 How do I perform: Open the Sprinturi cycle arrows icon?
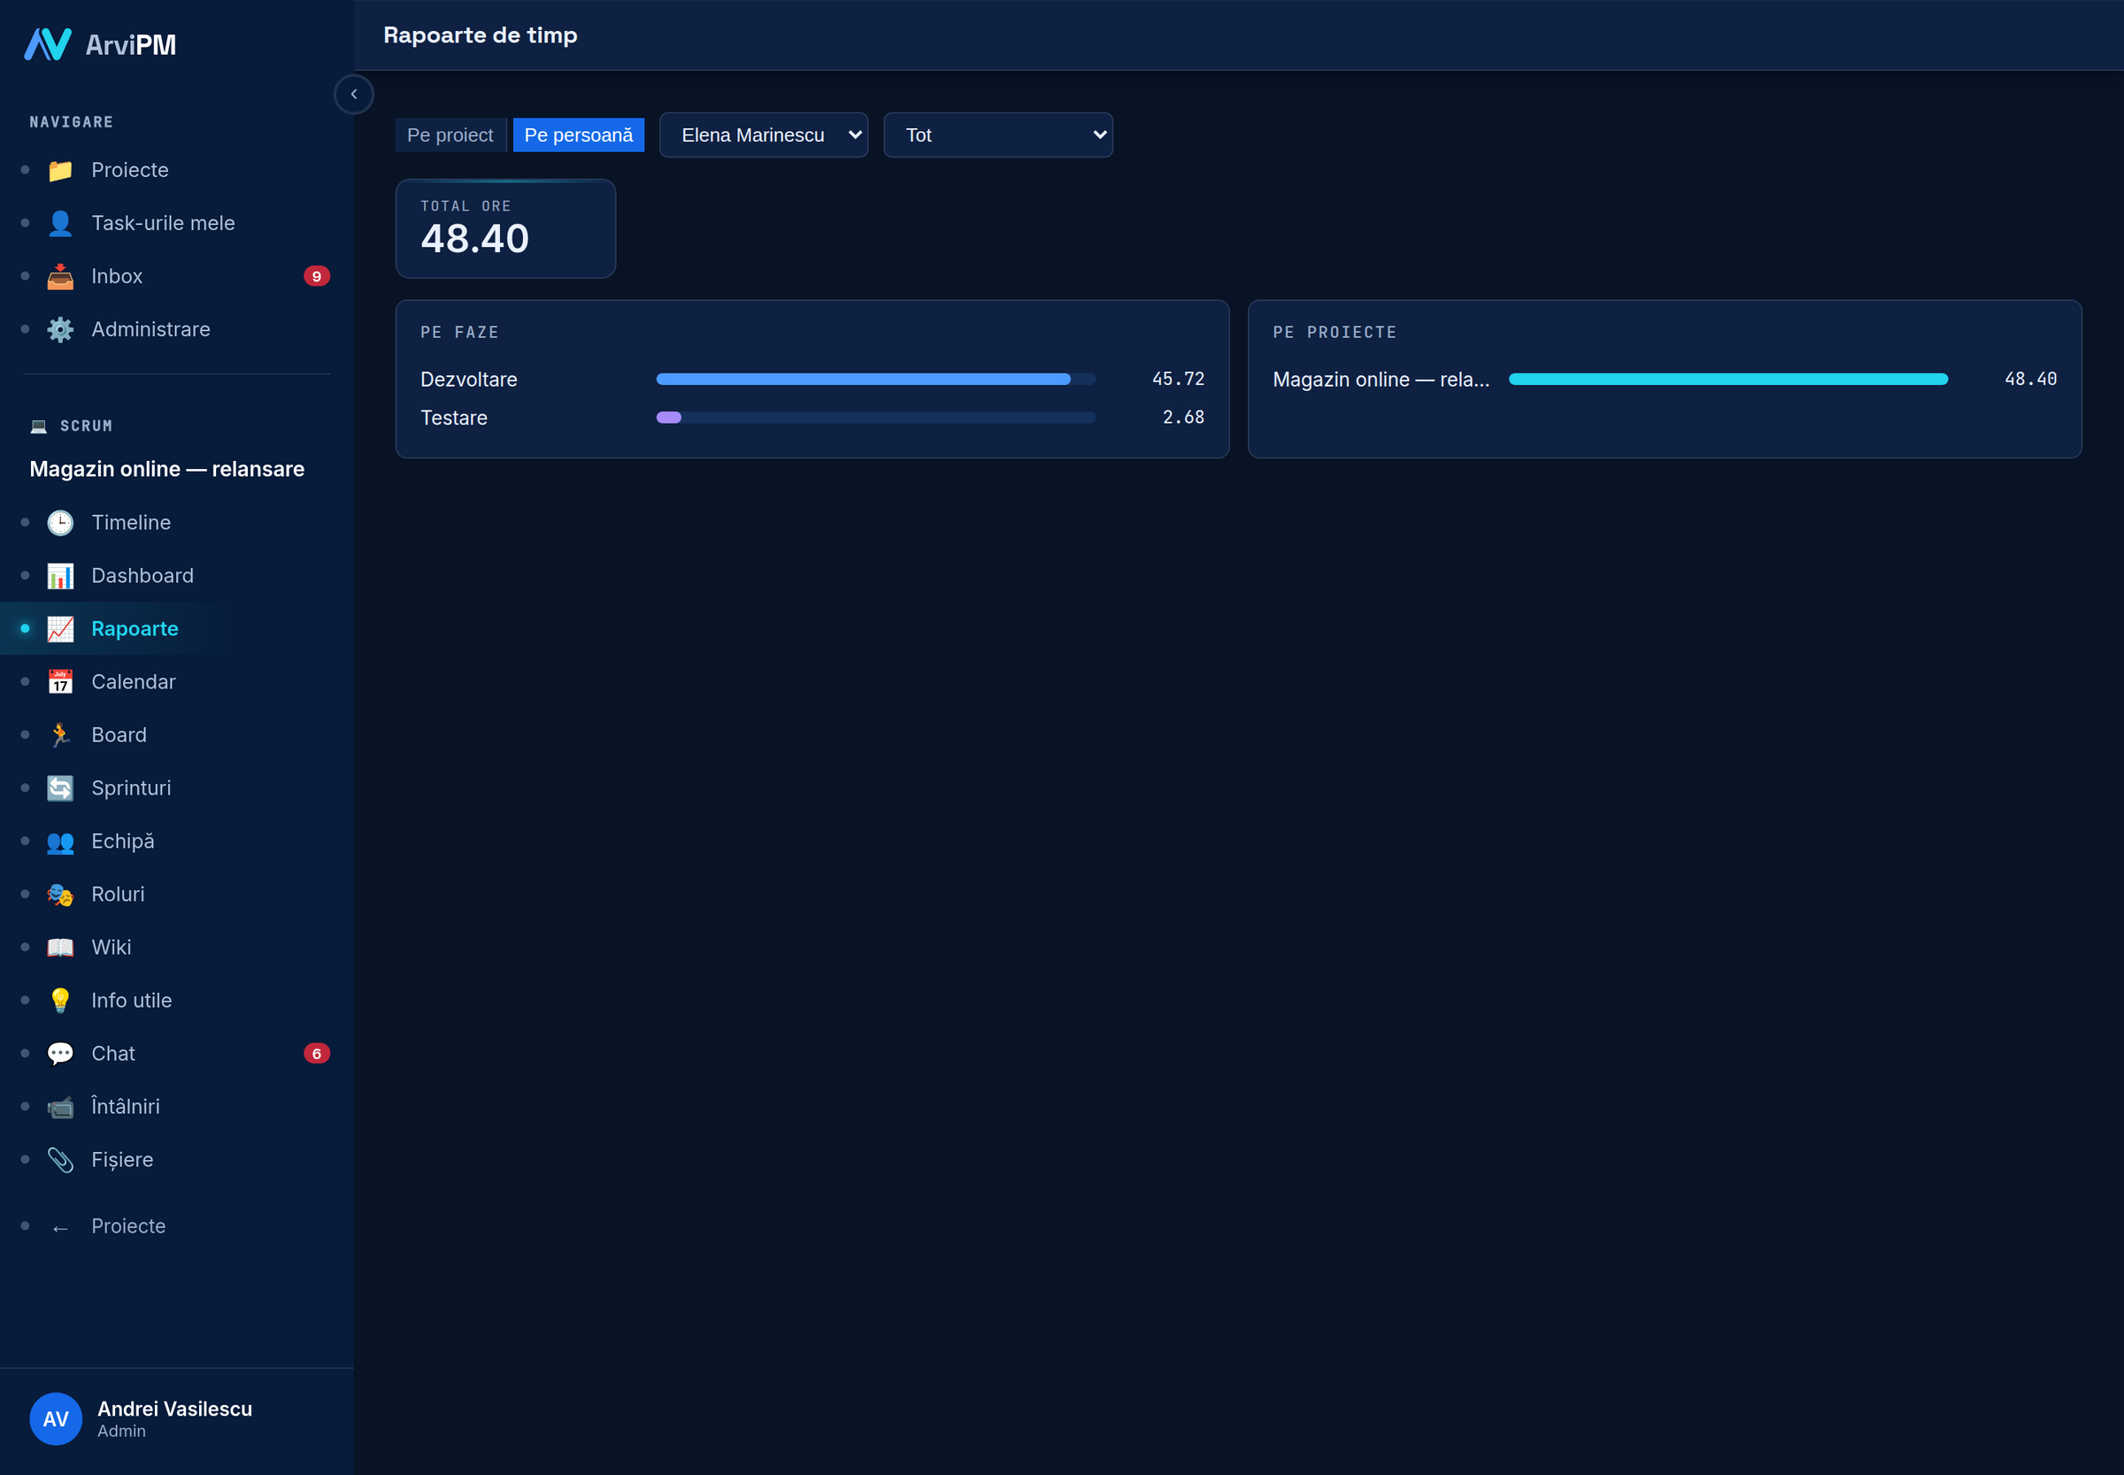tap(60, 788)
